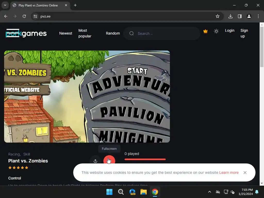Click the site information icon in address bar
Image resolution: width=264 pixels, height=198 pixels.
(35, 16)
